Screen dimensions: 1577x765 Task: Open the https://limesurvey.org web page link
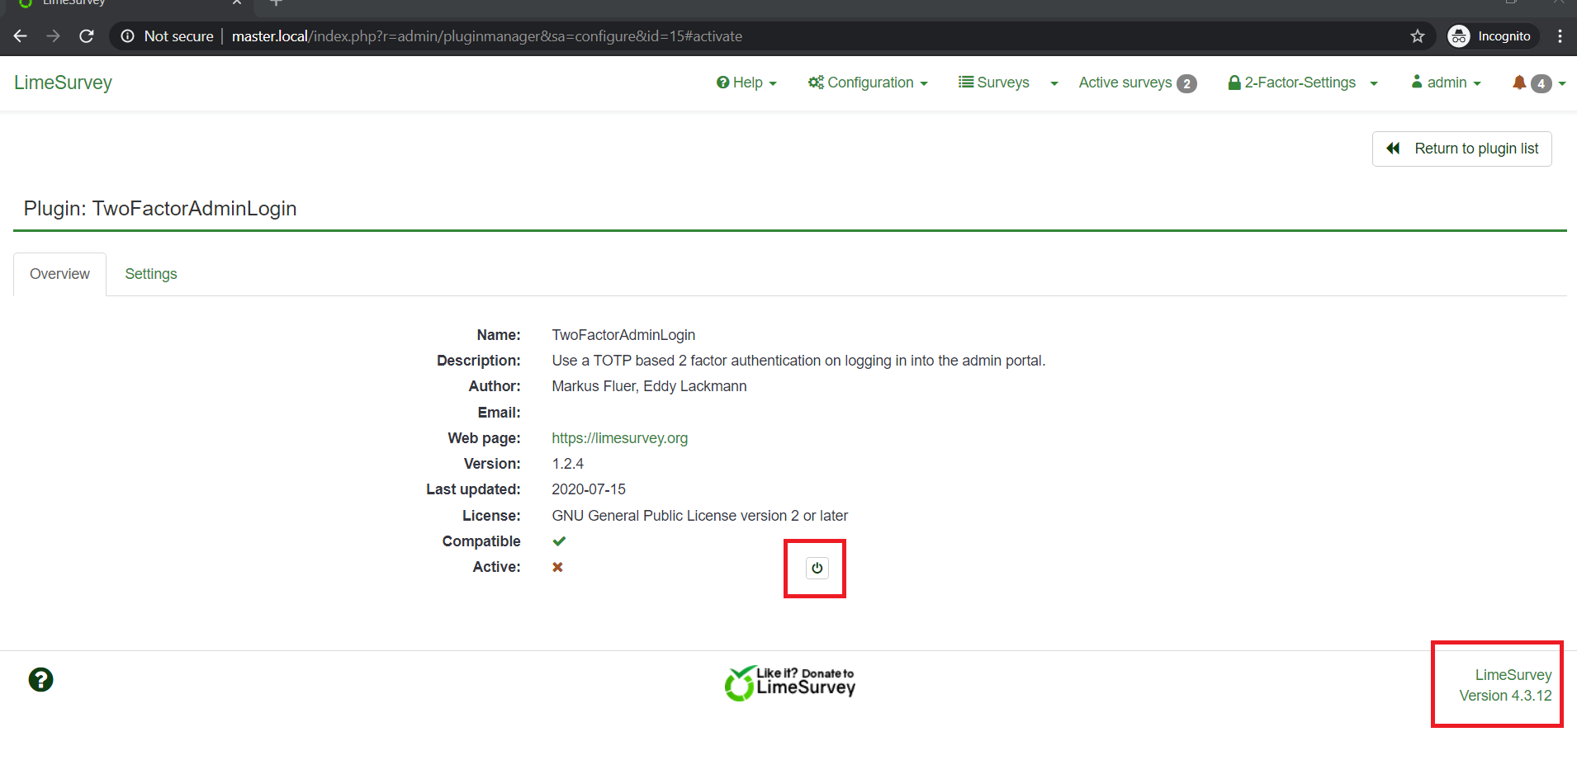point(620,438)
